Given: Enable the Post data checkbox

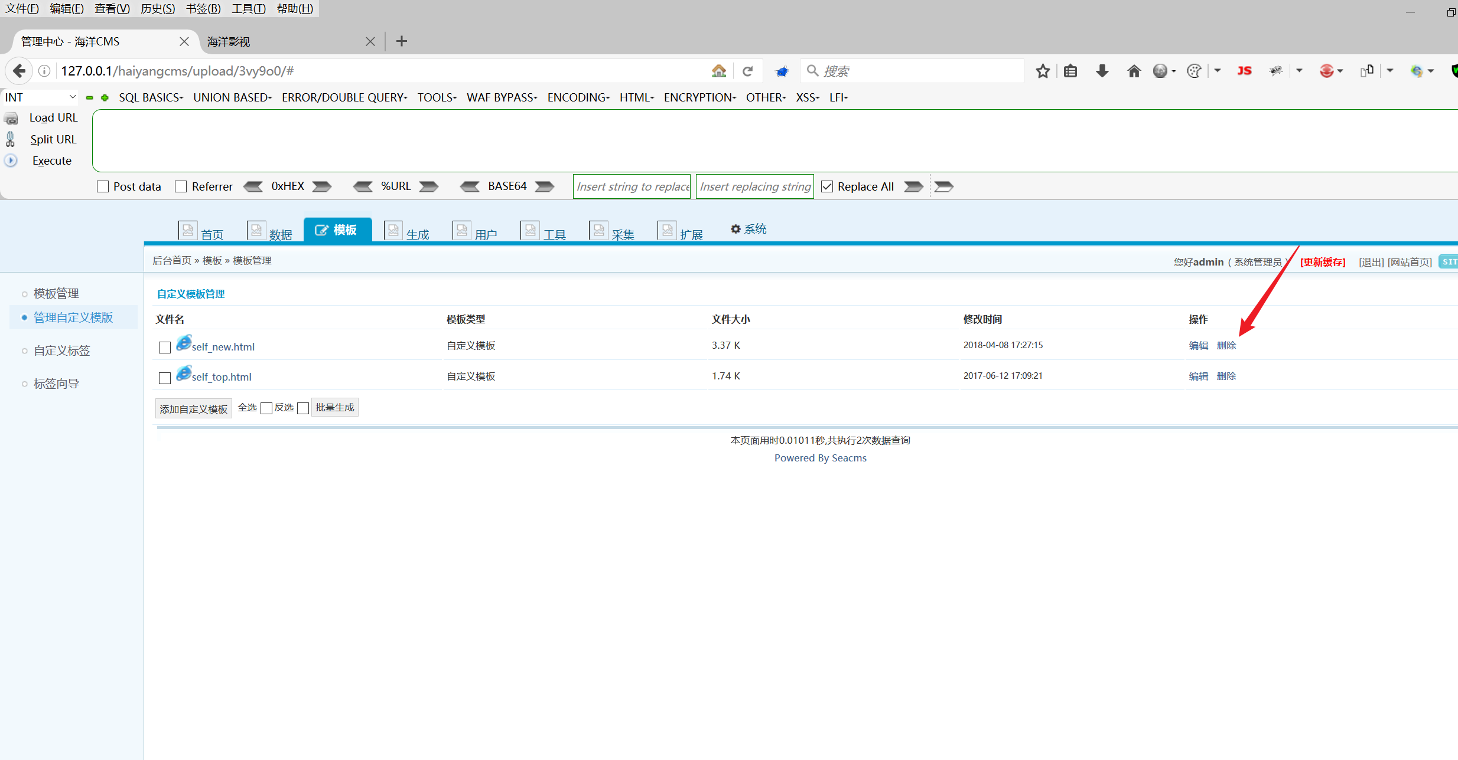Looking at the screenshot, I should [x=103, y=186].
